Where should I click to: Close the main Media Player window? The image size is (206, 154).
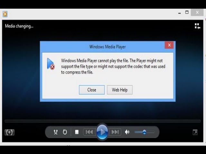[x=197, y=13]
